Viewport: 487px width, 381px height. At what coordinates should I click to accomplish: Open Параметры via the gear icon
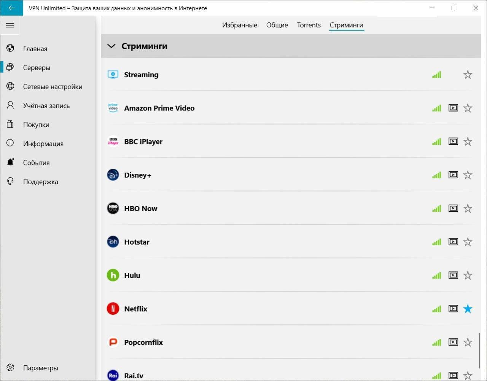(10, 368)
